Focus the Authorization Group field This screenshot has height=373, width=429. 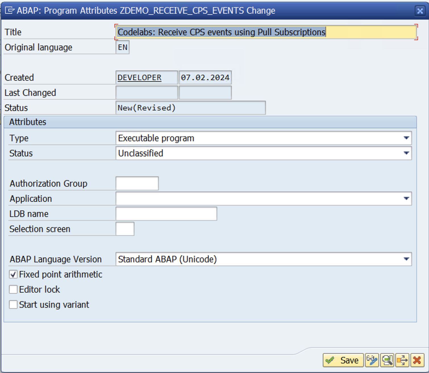pyautogui.click(x=137, y=183)
